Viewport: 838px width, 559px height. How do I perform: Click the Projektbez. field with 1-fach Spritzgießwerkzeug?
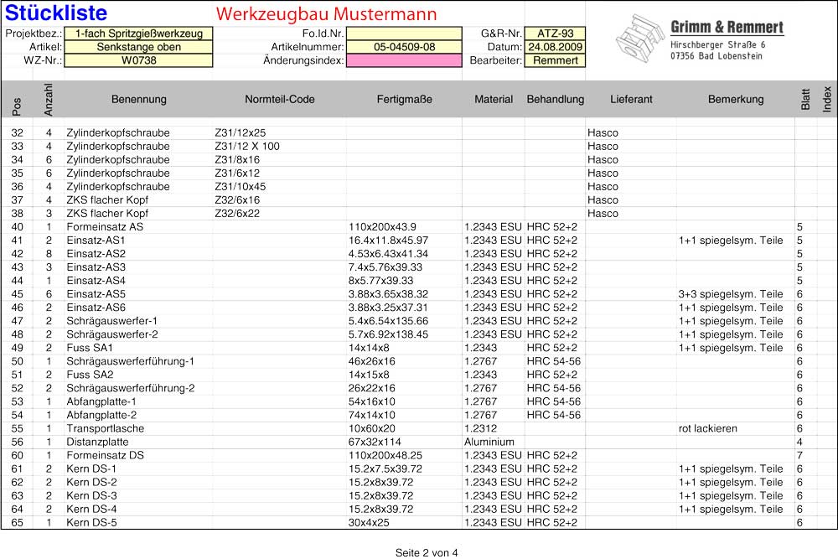(x=138, y=34)
